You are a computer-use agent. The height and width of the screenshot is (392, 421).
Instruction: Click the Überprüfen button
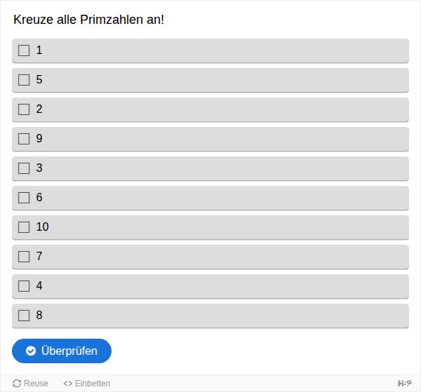(62, 351)
